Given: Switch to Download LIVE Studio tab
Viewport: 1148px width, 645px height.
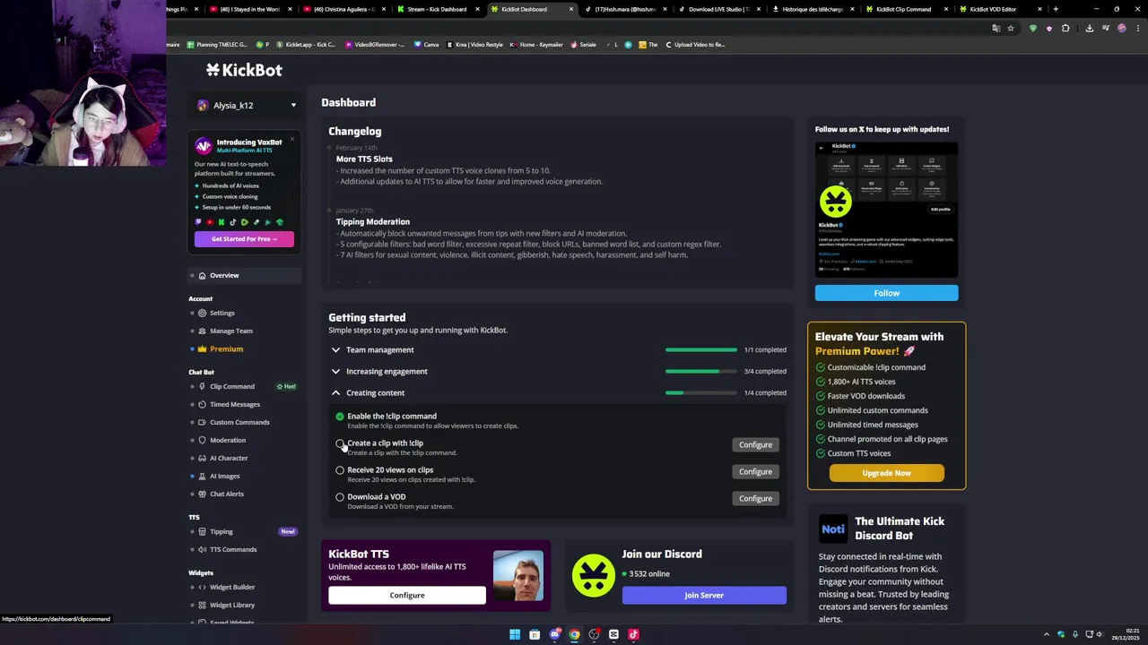Looking at the screenshot, I should (x=717, y=9).
